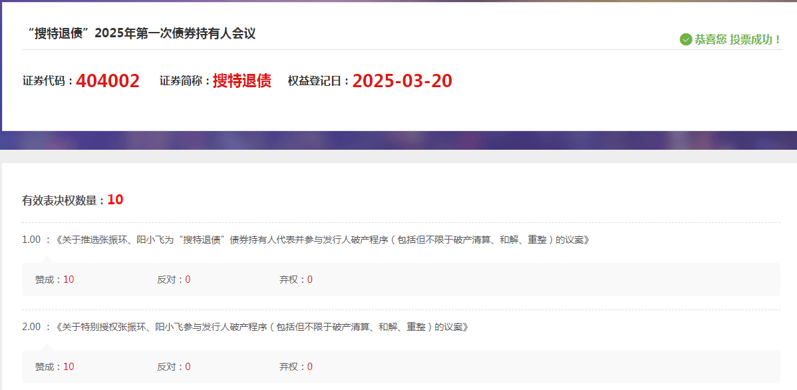Click 反对 count under proposal 1.00
Screen dimensions: 797x390
pos(188,280)
